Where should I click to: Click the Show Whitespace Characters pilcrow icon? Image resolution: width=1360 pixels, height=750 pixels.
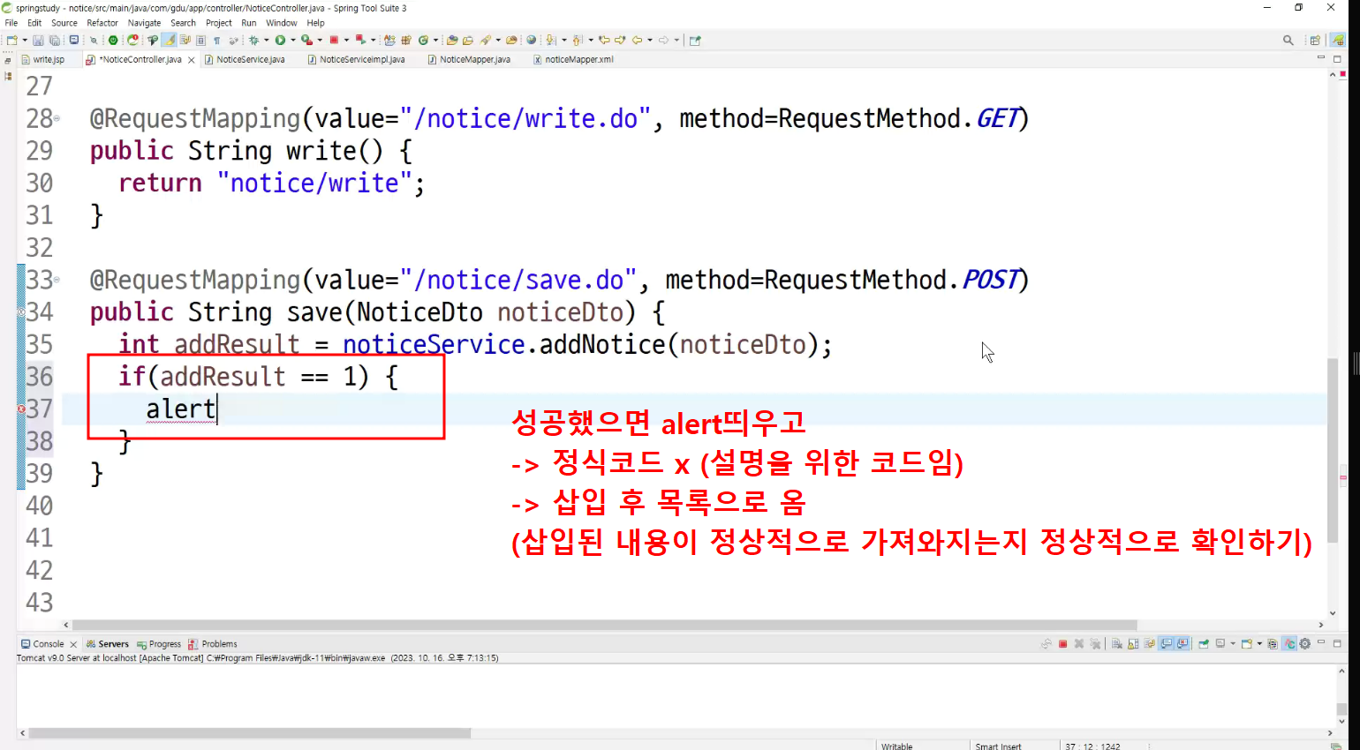click(217, 40)
